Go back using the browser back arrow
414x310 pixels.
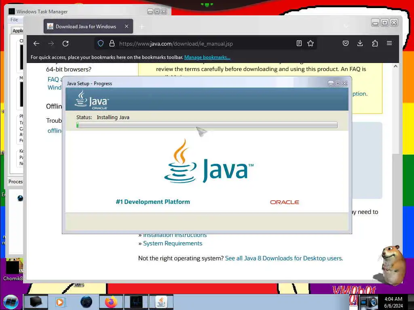[36, 44]
